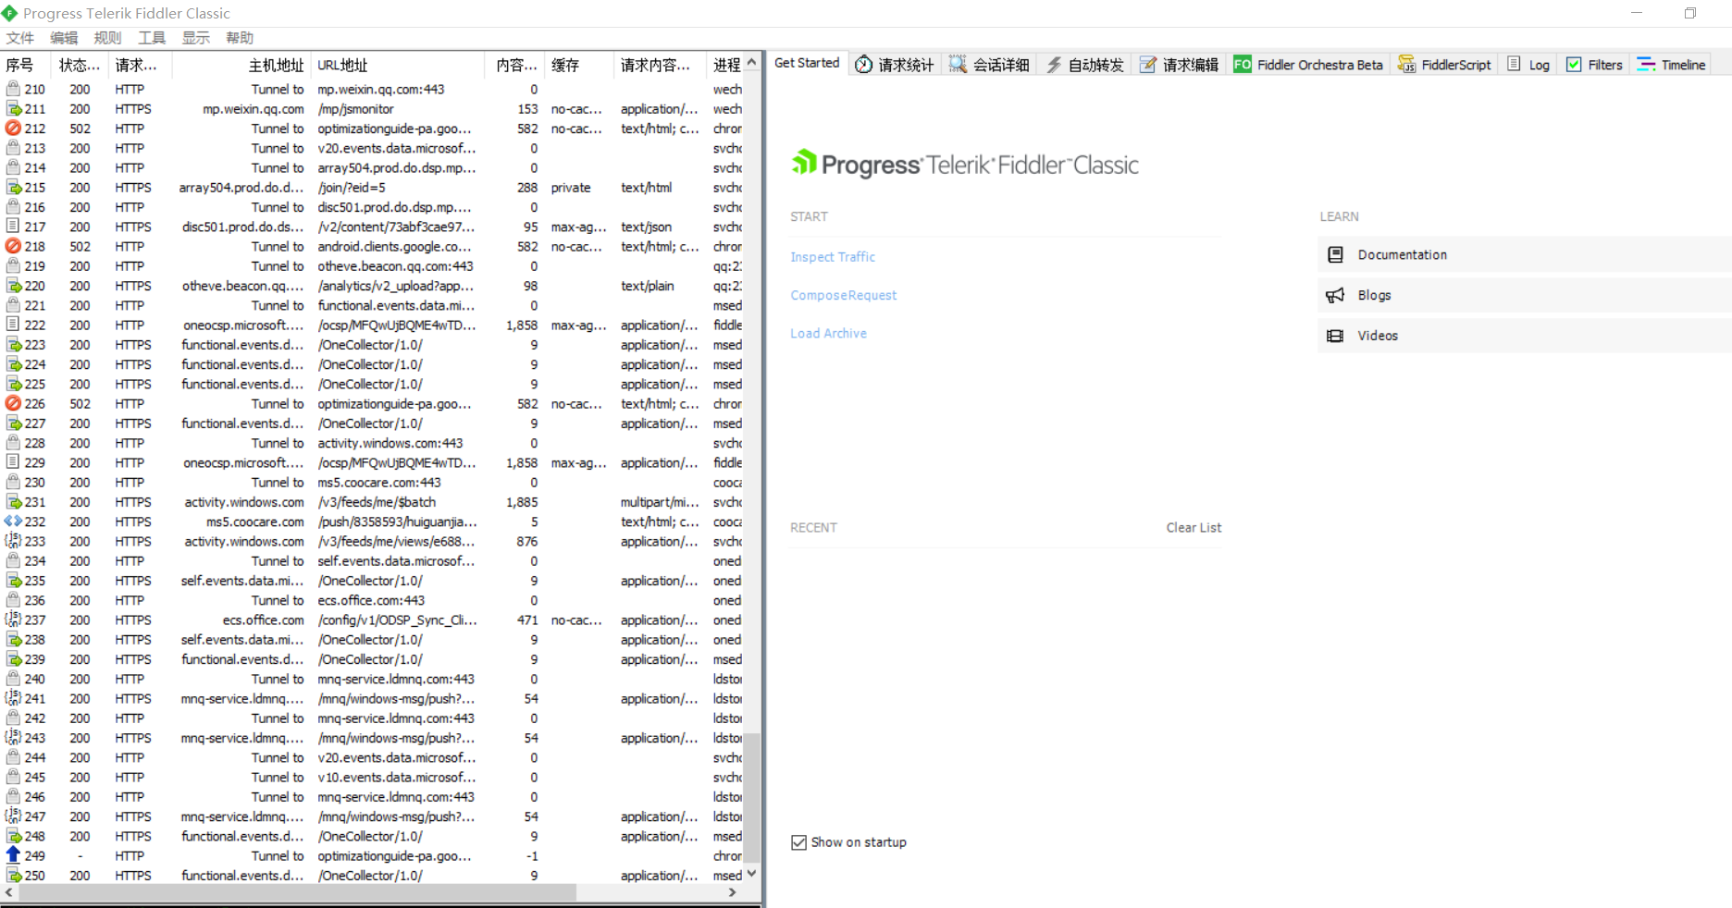This screenshot has width=1732, height=908.
Task: Sort by the 进程 column header
Action: [726, 65]
